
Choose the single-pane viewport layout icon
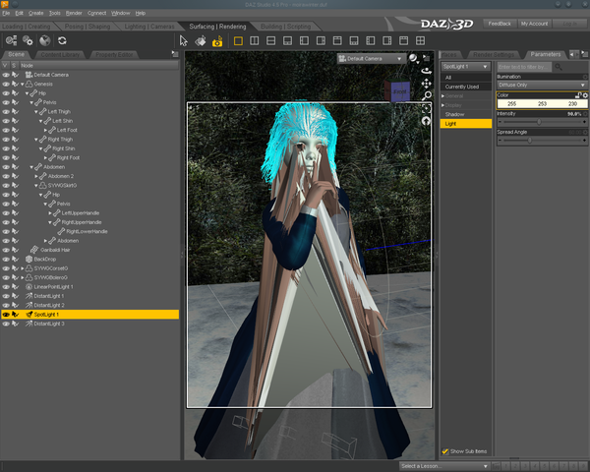[237, 41]
